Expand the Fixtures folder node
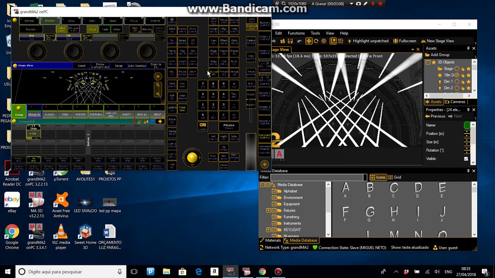495x278 pixels. [268, 210]
